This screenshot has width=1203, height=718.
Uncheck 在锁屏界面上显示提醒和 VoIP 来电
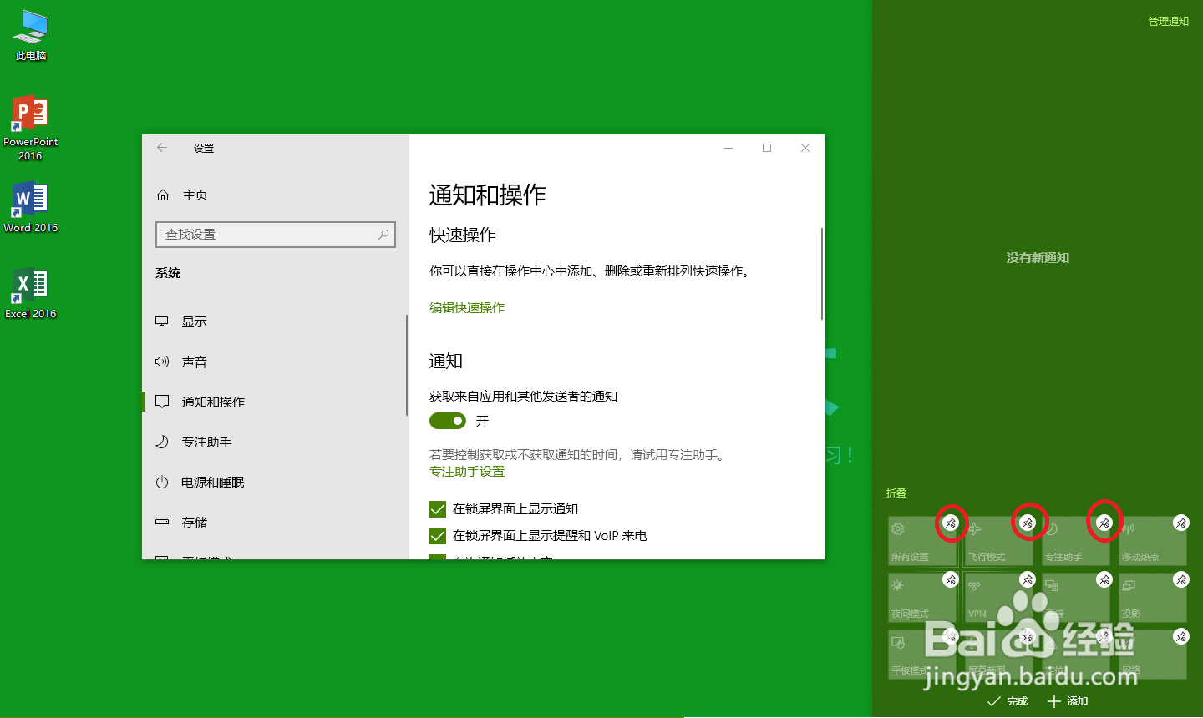tap(438, 536)
